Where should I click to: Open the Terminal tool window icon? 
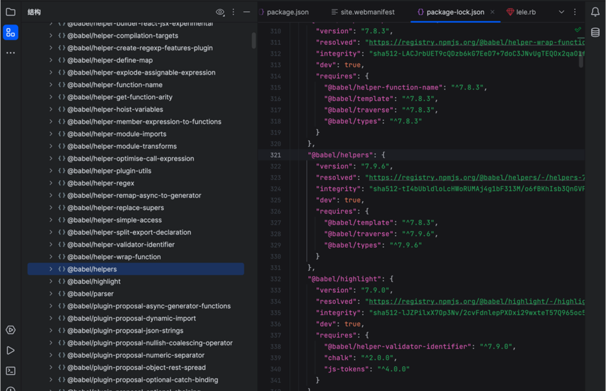click(x=10, y=371)
